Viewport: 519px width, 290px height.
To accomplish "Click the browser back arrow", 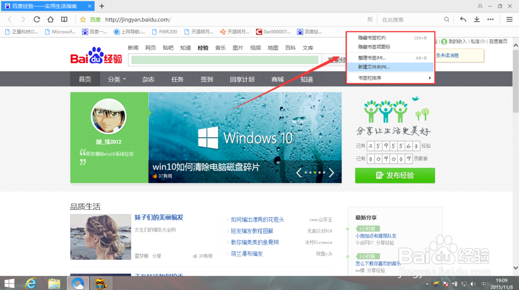I will tap(9, 20).
